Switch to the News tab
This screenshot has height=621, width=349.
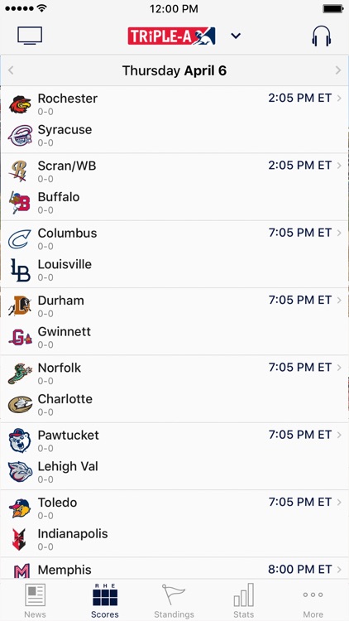click(x=35, y=600)
